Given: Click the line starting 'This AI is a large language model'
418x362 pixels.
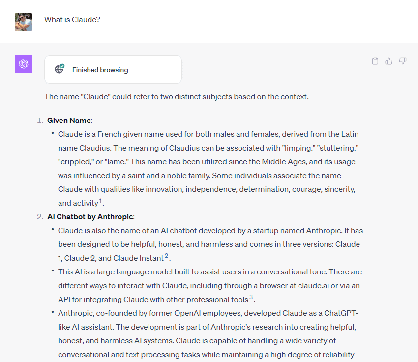Looking at the screenshot, I should (210, 272).
